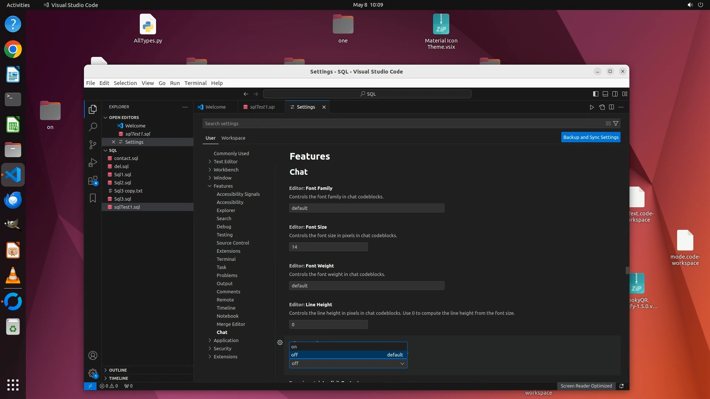This screenshot has width=710, height=399.
Task: Click the settings filter funnel icon
Action: [616, 123]
